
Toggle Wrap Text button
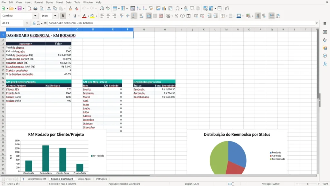click(141, 16)
